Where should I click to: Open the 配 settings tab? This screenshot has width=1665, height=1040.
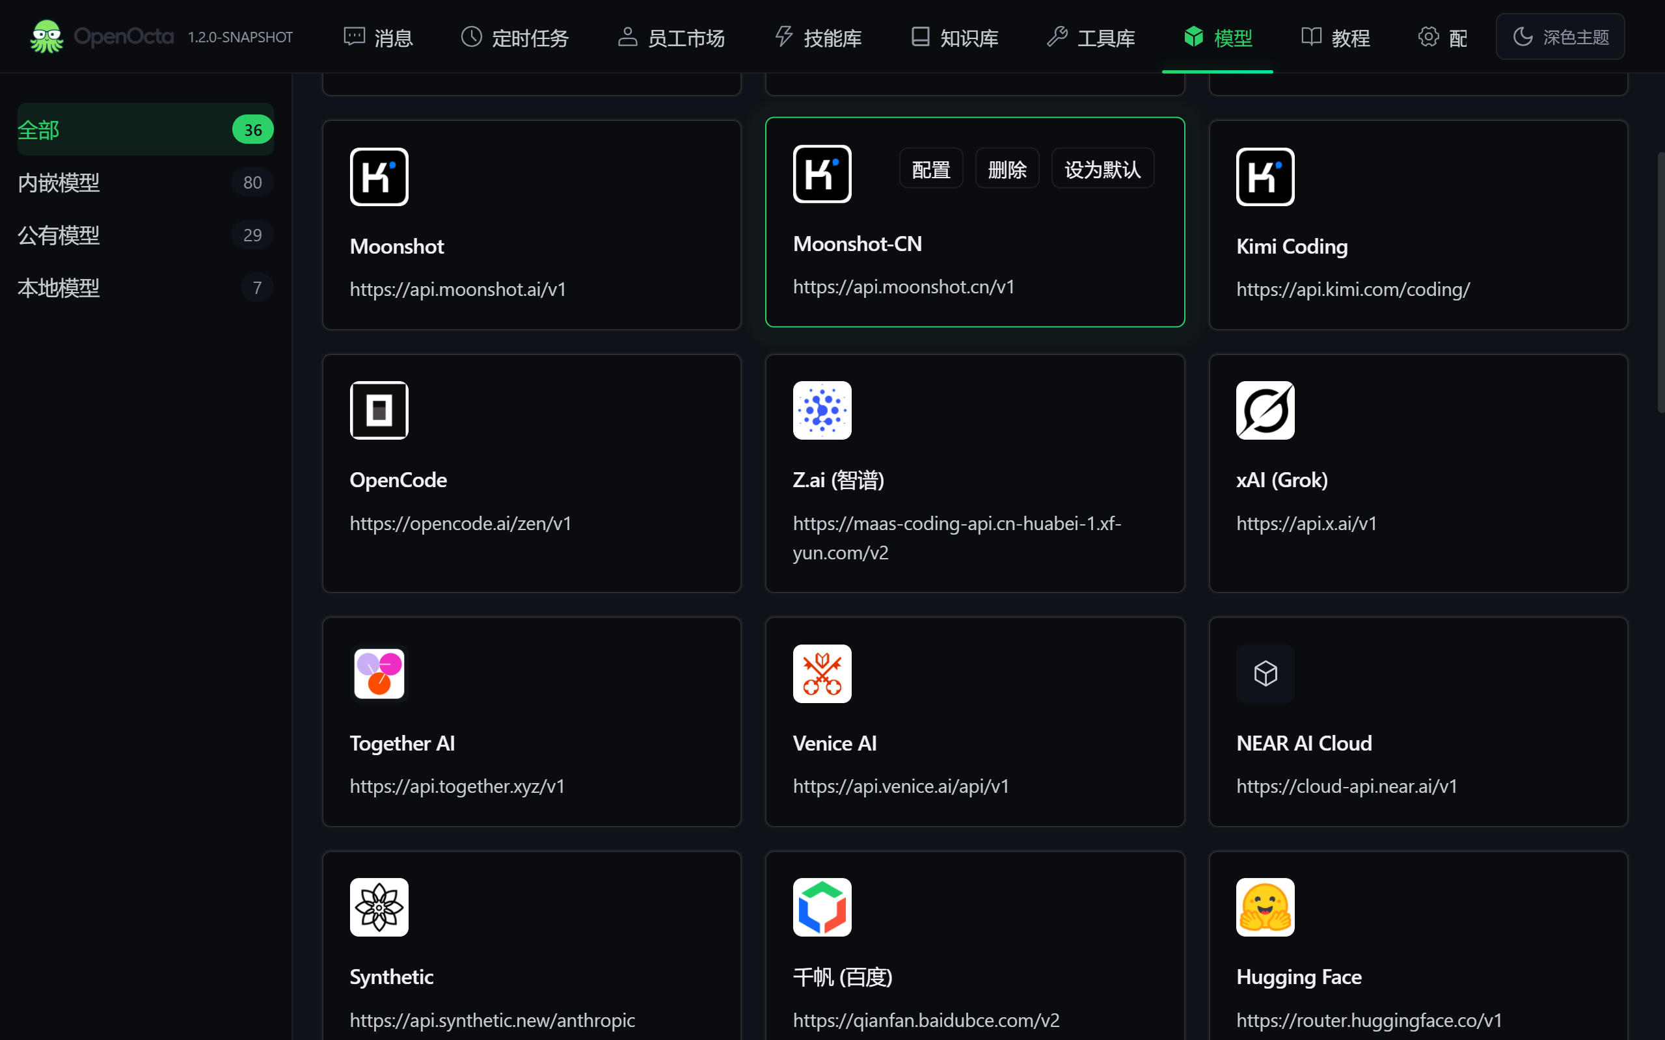(x=1442, y=37)
